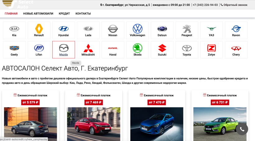Click the Select Auto site logo
This screenshot has height=141, width=255.
pyautogui.click(x=18, y=4)
